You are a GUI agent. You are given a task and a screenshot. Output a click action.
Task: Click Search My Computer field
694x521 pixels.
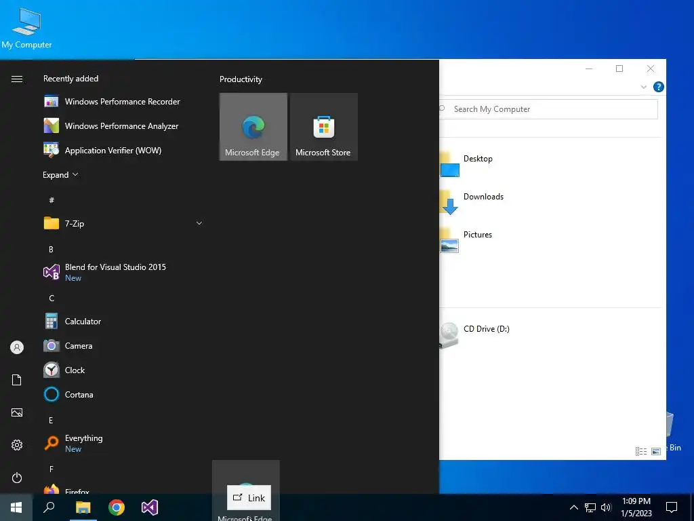548,109
